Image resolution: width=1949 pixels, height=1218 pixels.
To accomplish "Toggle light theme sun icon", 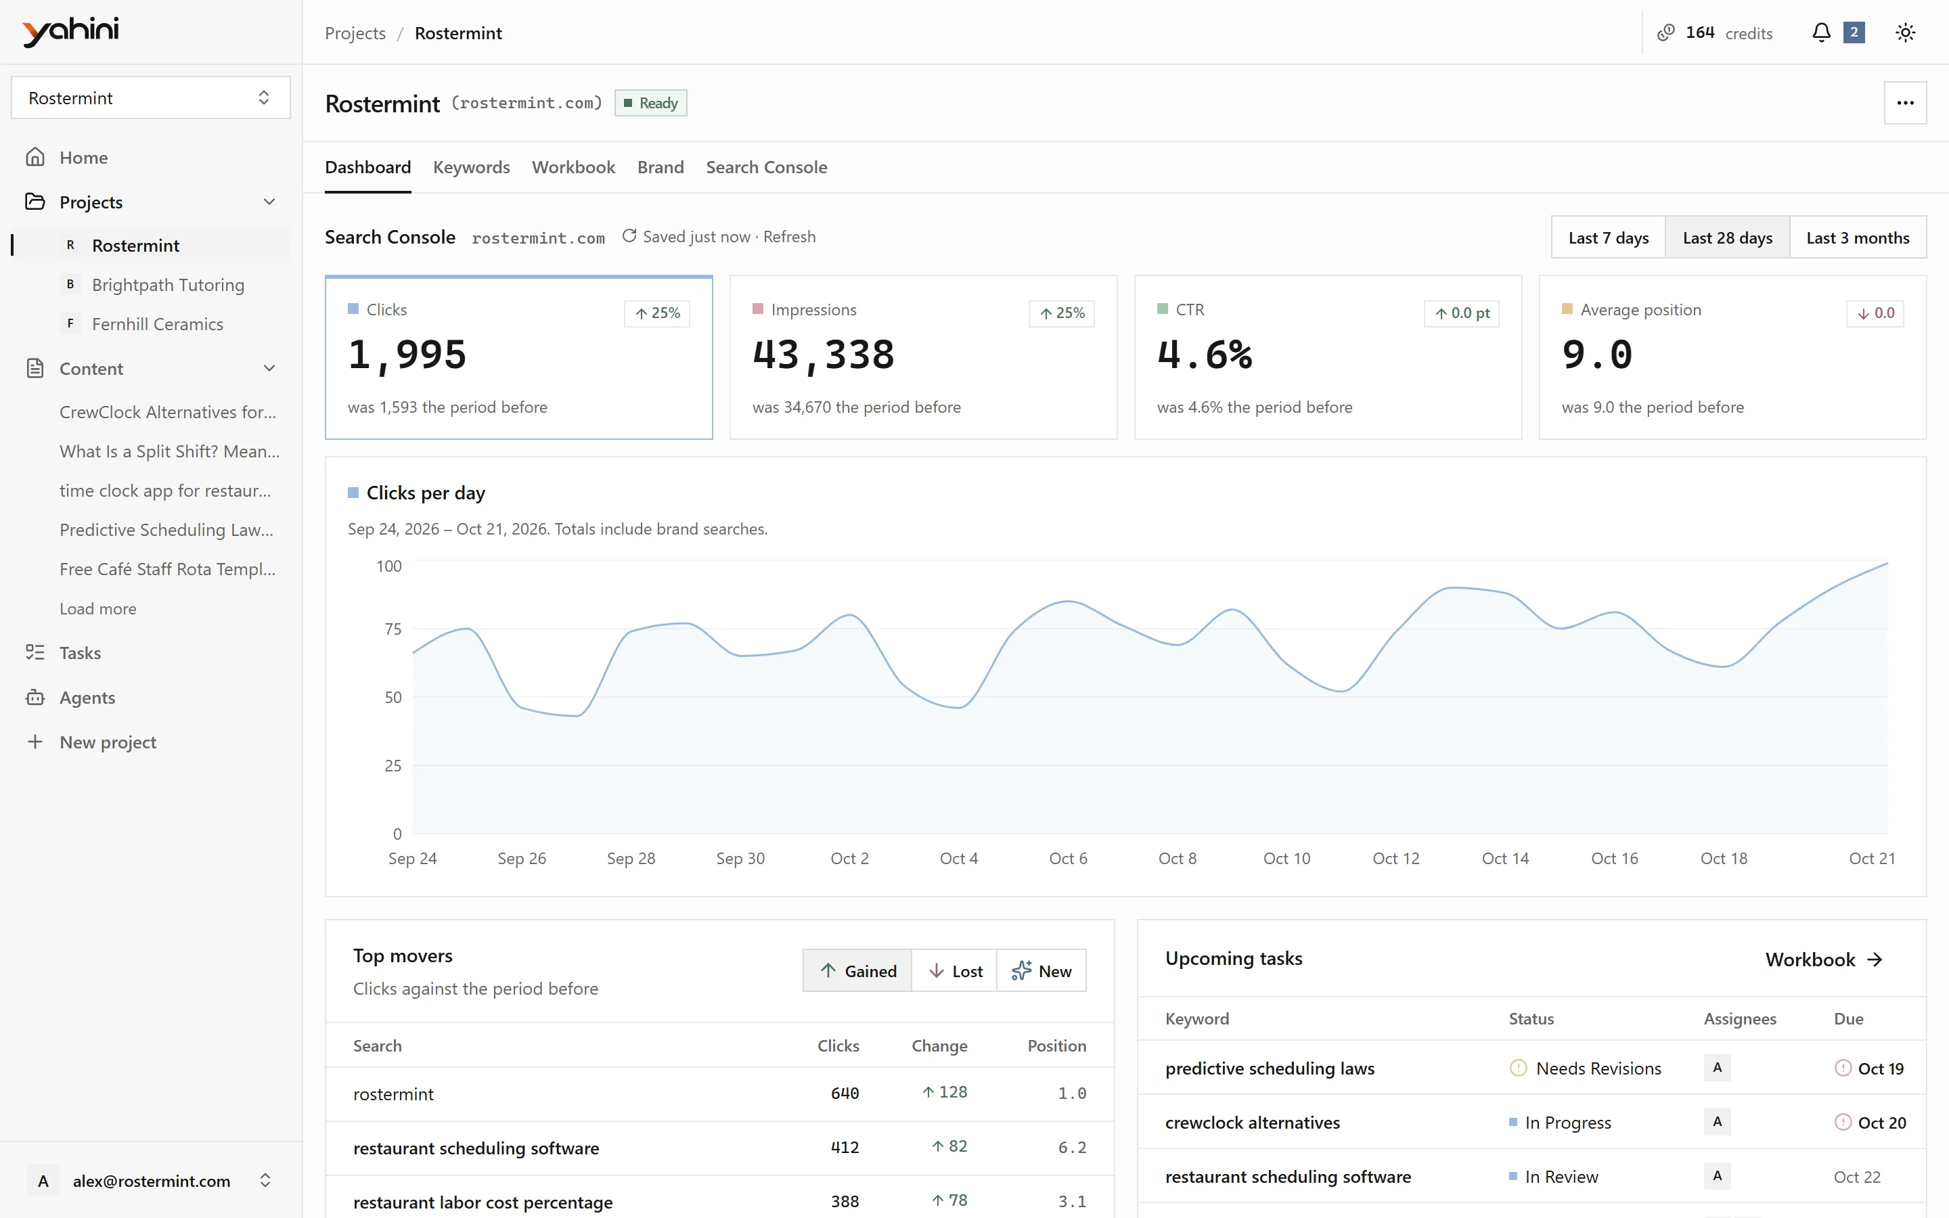I will [1906, 33].
